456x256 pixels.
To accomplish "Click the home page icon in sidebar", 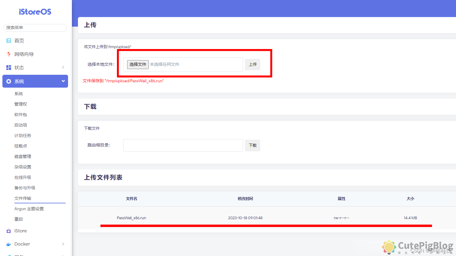I will (x=9, y=41).
